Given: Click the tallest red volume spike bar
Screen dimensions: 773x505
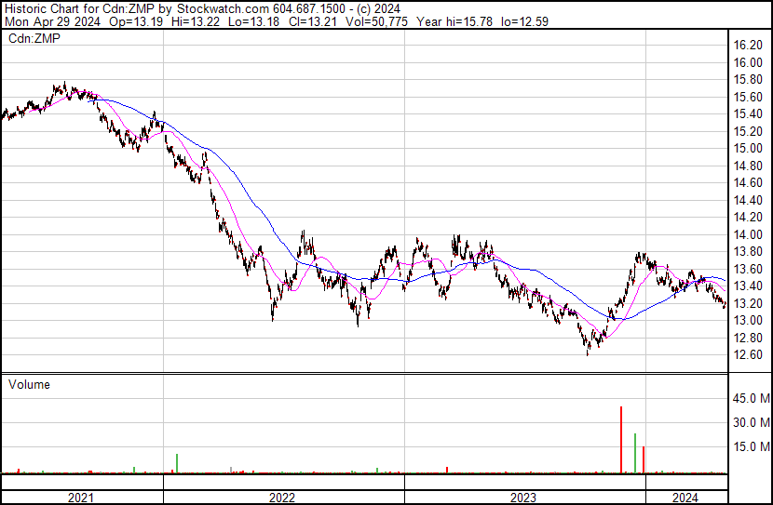Looking at the screenshot, I should pyautogui.click(x=621, y=441).
